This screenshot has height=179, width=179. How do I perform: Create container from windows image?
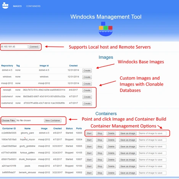[x=87, y=77]
